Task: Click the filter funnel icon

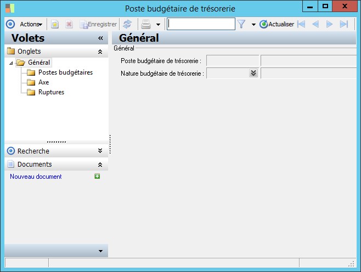Action: pyautogui.click(x=241, y=24)
